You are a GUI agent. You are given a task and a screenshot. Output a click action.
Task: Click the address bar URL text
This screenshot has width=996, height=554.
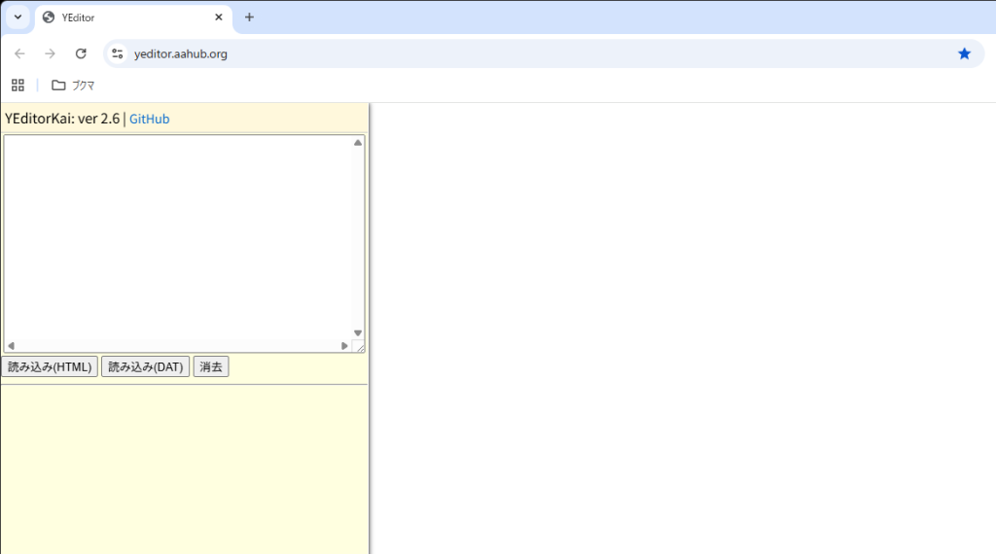[181, 53]
